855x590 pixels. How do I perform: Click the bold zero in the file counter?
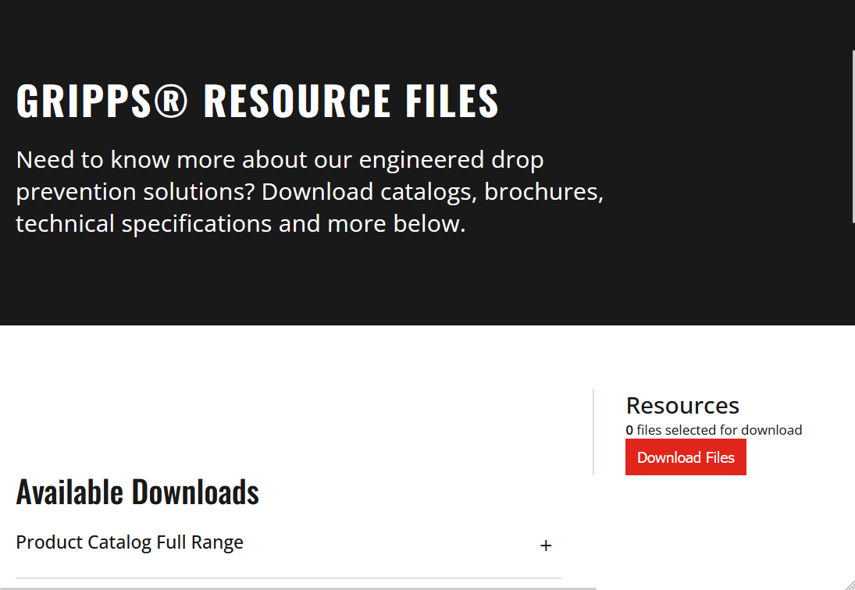click(629, 430)
